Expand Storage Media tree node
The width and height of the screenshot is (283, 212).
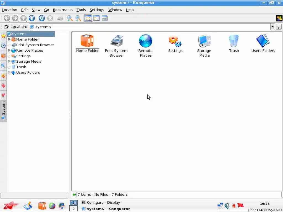pos(9,62)
